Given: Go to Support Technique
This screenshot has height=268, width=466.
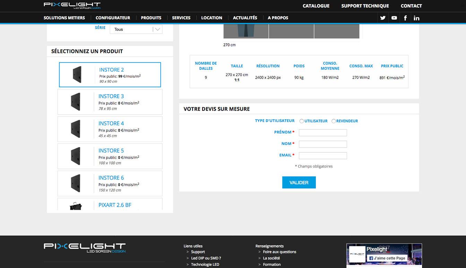Looking at the screenshot, I should [365, 6].
